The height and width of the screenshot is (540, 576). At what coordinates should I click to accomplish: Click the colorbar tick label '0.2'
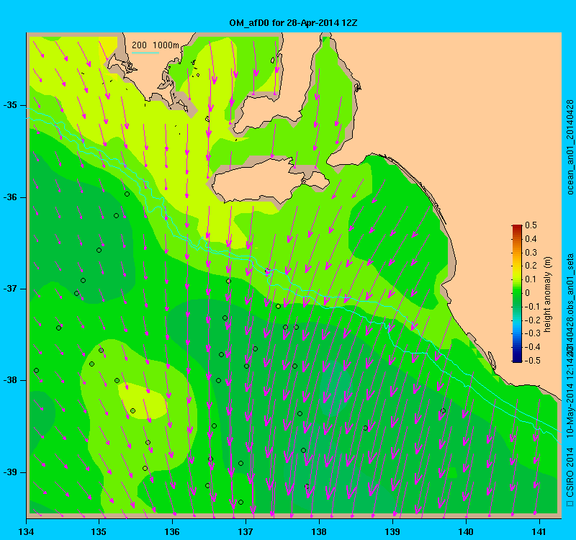point(531,266)
